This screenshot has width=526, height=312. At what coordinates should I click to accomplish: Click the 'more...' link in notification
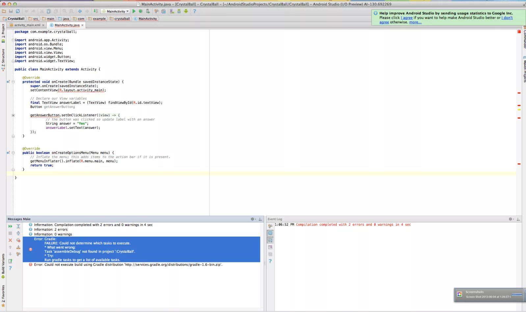pos(415,22)
